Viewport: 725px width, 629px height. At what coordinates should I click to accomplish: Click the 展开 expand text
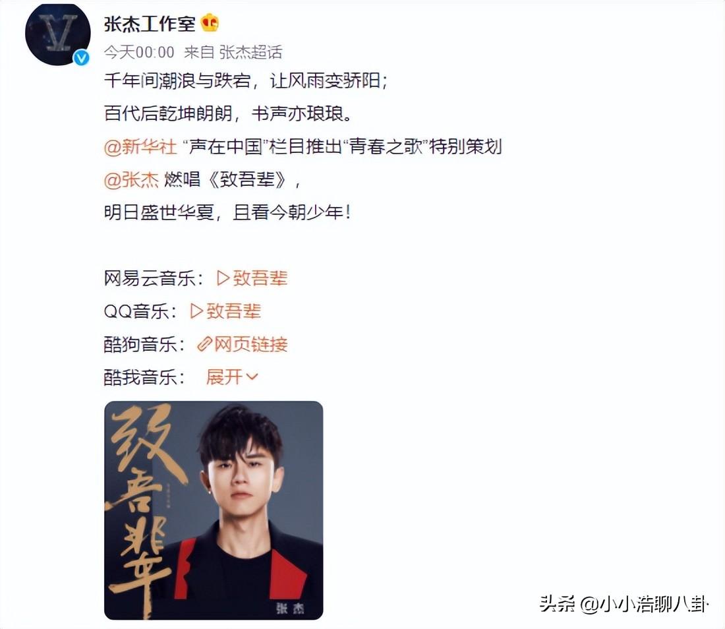[x=224, y=377]
